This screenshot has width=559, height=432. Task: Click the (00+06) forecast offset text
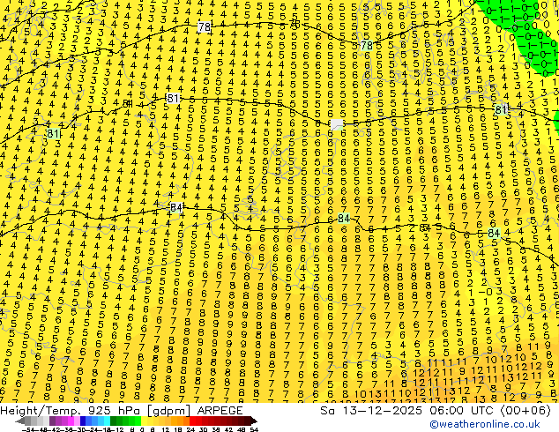coord(525,411)
